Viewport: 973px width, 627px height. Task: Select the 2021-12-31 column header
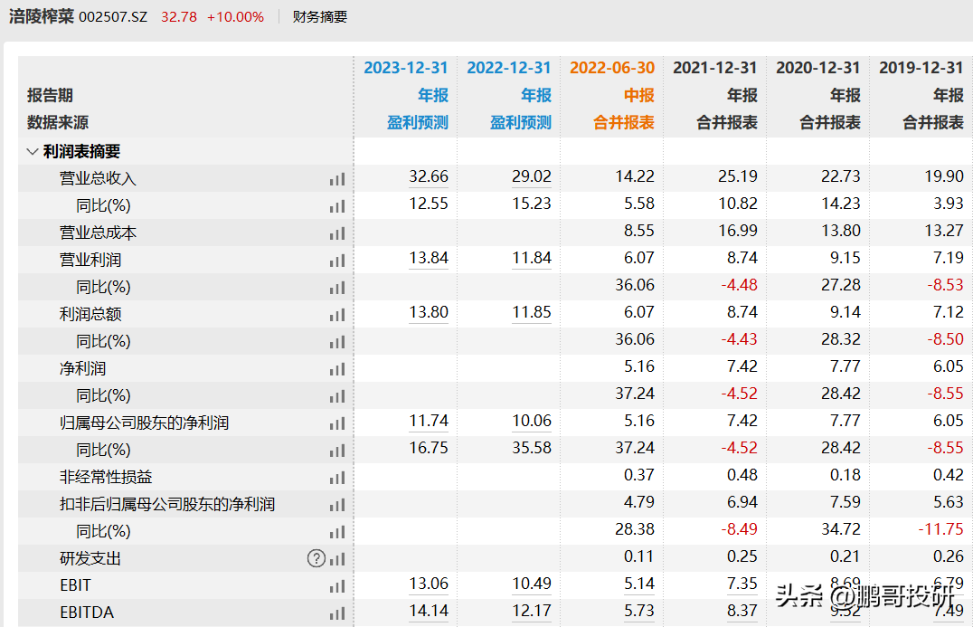[x=715, y=68]
